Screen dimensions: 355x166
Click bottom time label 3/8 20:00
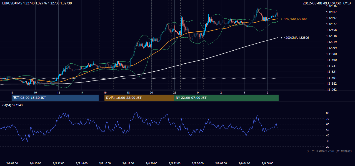click(x=151, y=163)
